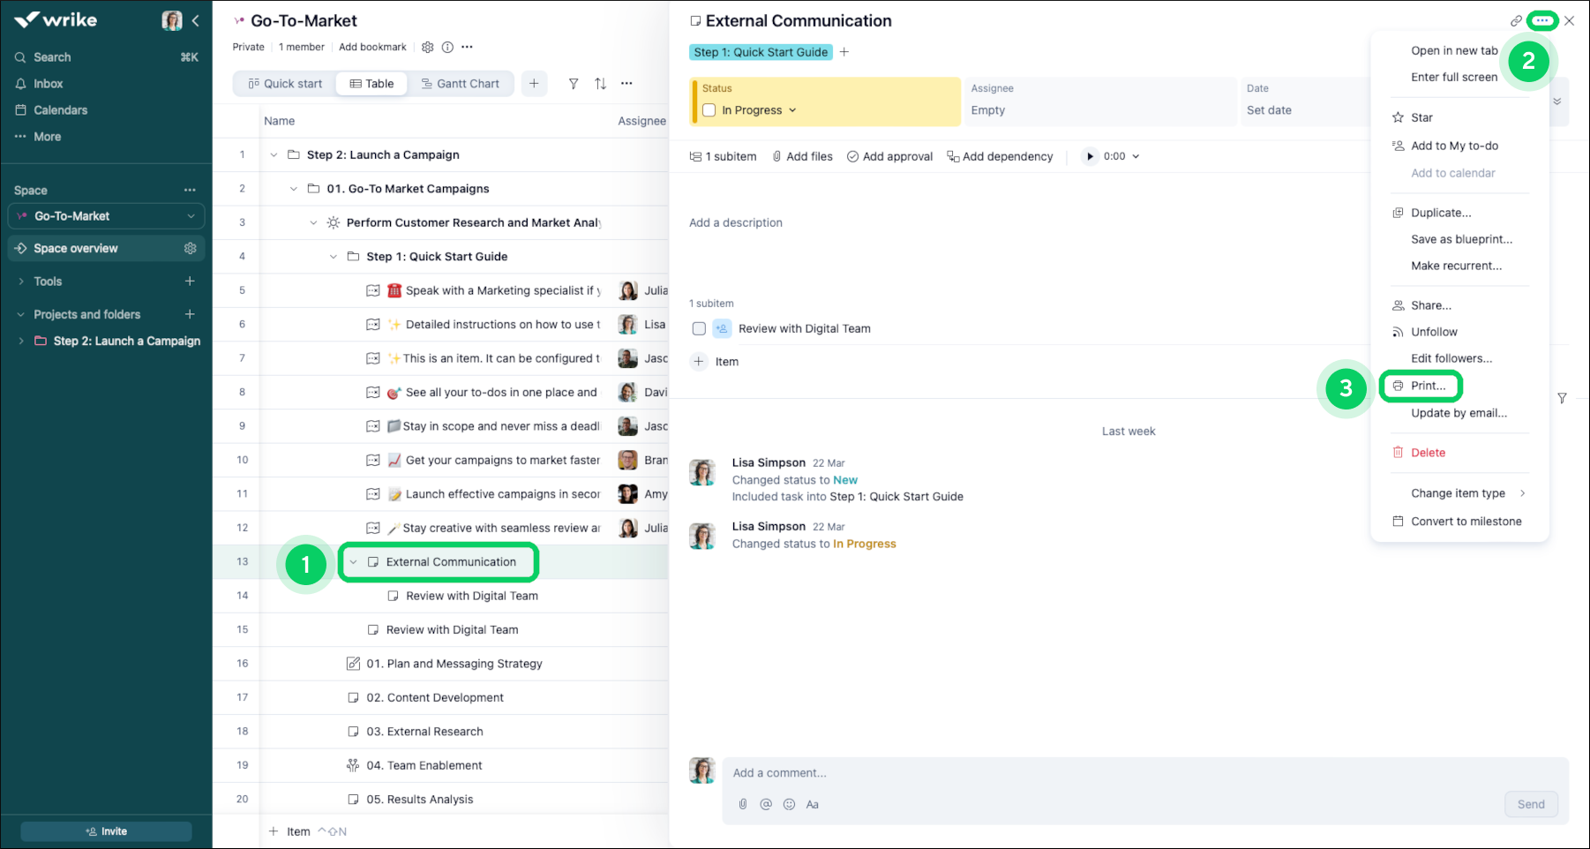Open the emoji picker in comment box
This screenshot has height=849, width=1590.
789,804
